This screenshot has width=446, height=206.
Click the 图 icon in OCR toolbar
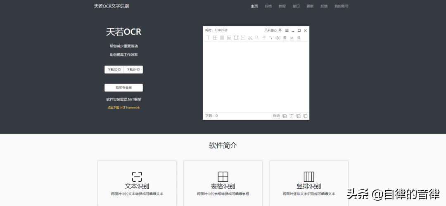[x=285, y=38]
